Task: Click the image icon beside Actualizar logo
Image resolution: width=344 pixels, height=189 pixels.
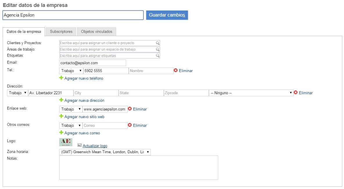Action: point(79,145)
